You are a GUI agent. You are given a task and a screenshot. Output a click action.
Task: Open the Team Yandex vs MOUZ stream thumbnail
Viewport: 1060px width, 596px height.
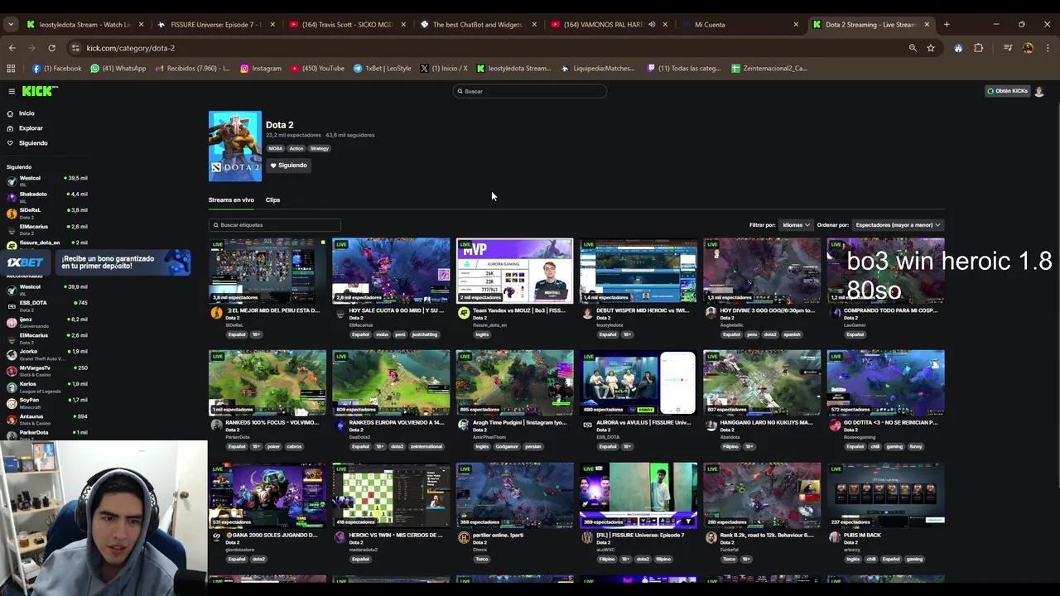514,271
